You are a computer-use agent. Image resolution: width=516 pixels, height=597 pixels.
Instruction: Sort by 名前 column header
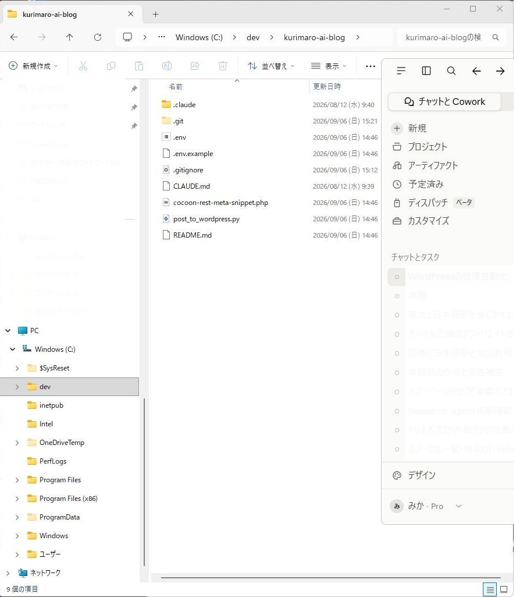coord(176,86)
